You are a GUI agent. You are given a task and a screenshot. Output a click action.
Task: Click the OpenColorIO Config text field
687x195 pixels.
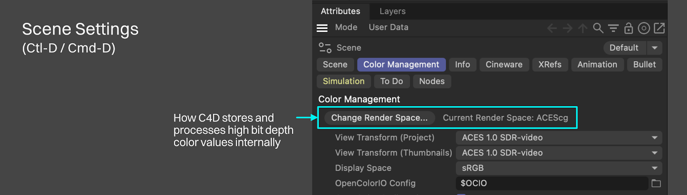(551, 183)
